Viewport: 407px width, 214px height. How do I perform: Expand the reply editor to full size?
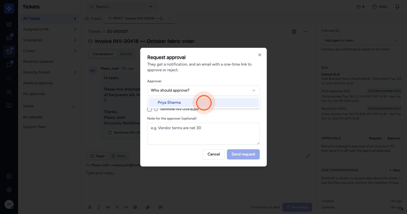tap(308, 156)
